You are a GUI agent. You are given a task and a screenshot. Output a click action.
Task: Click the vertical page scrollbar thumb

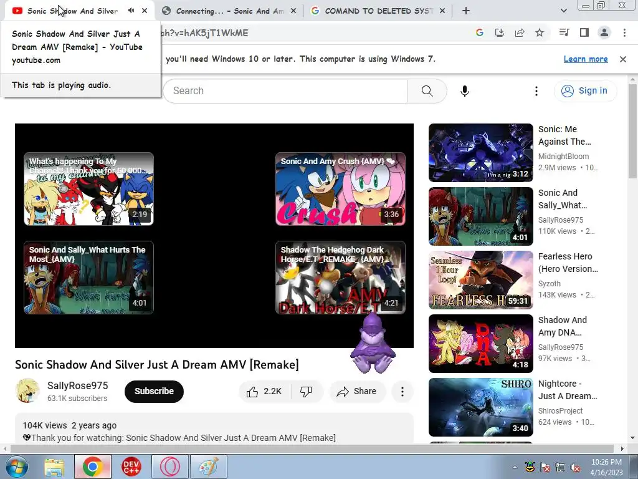pyautogui.click(x=633, y=131)
